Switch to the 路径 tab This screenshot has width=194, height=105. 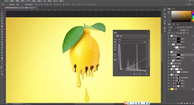tap(178, 24)
